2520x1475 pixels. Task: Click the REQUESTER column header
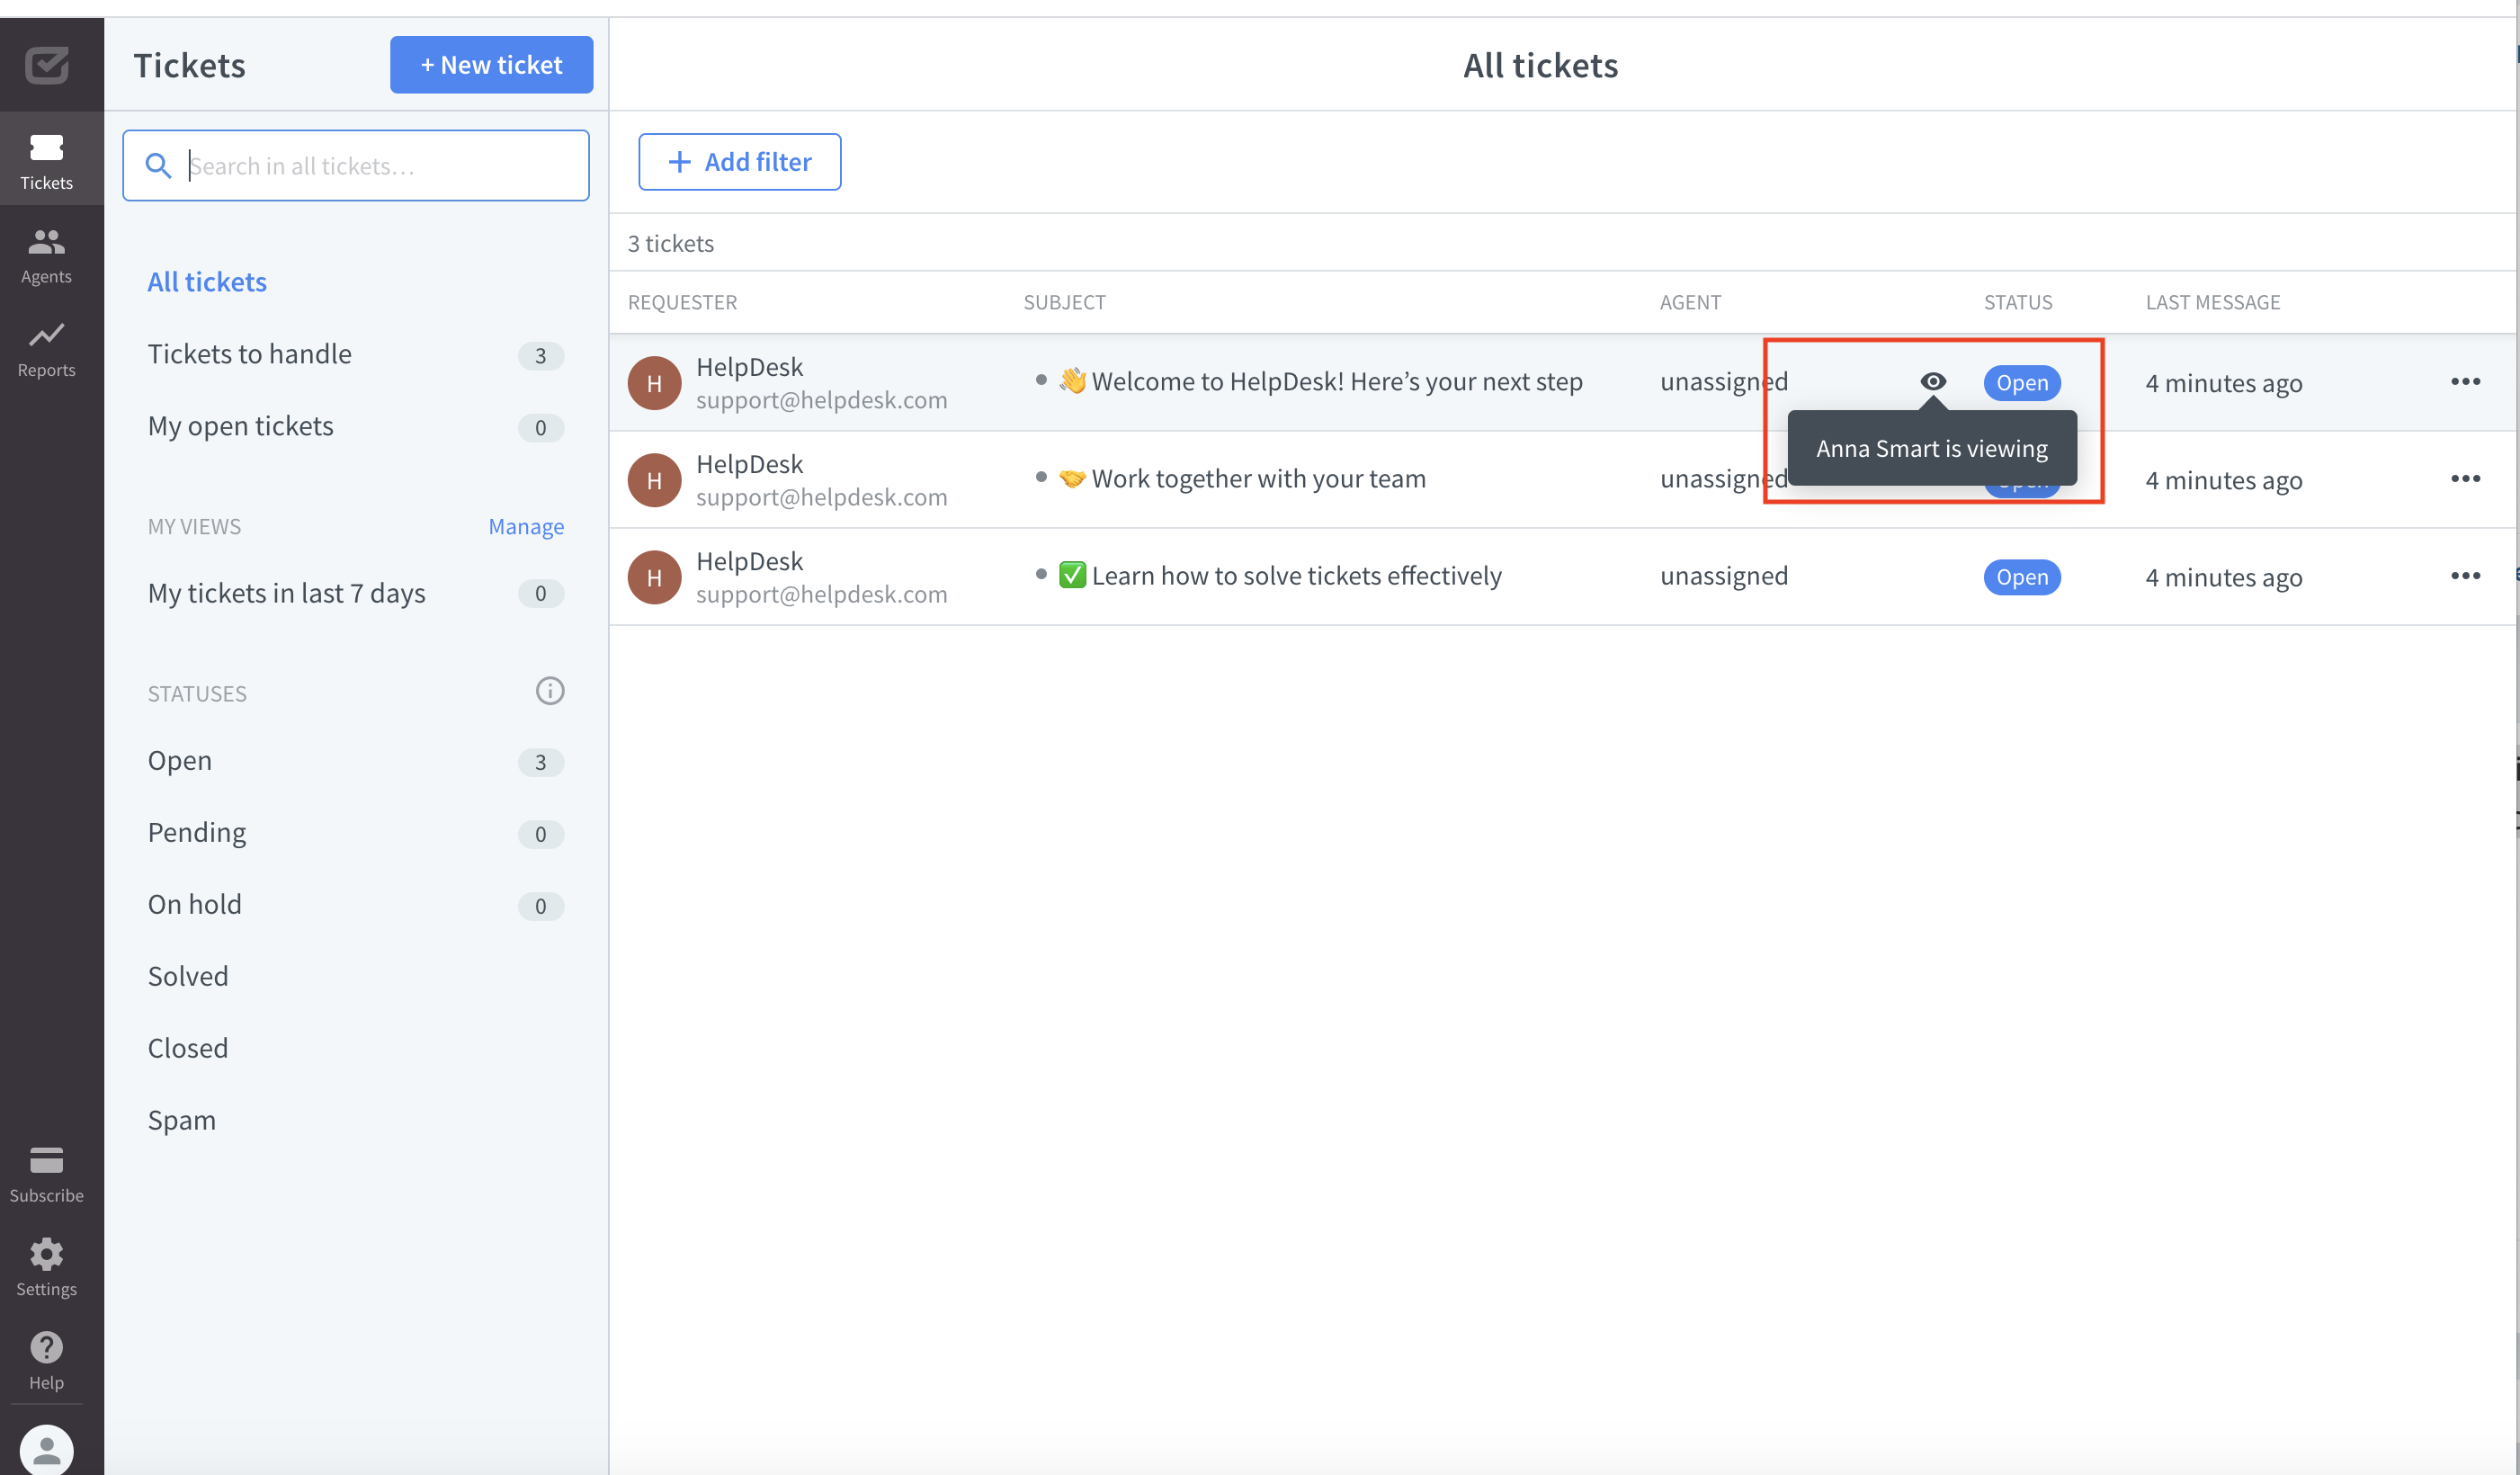pos(682,302)
